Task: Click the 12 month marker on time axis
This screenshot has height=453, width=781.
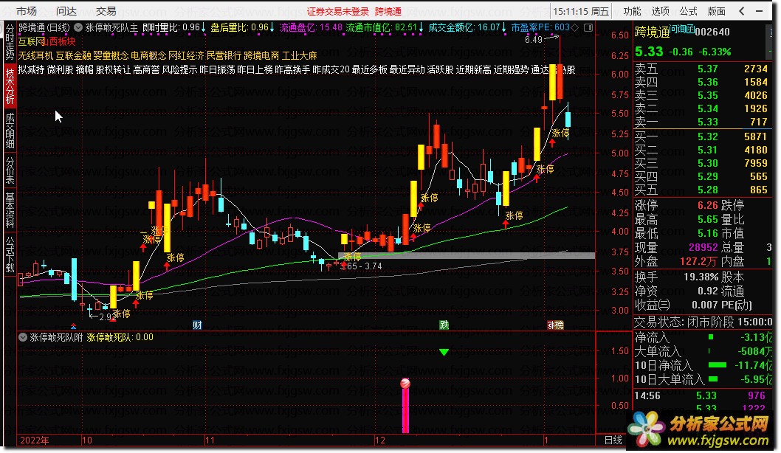Action: click(x=380, y=440)
